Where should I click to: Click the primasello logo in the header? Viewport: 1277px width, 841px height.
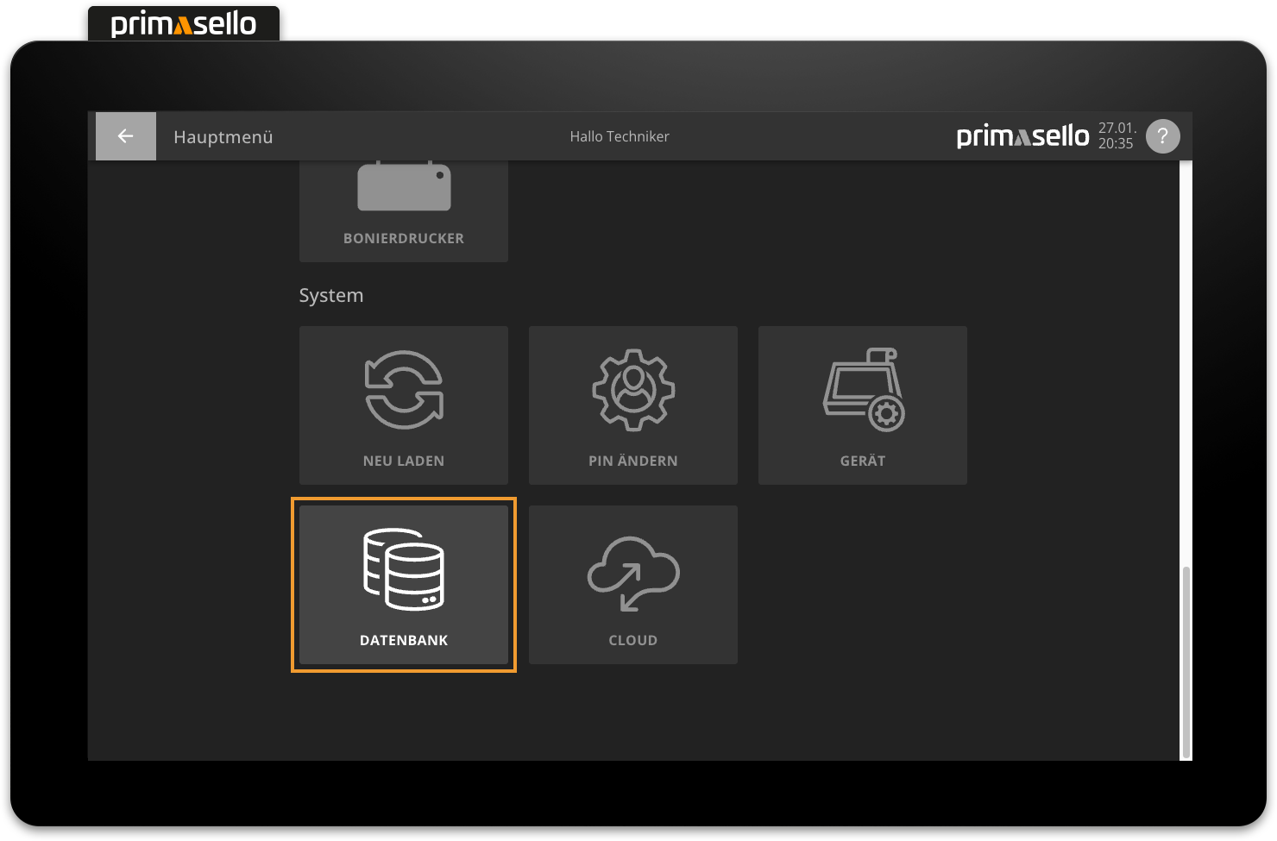pos(1022,136)
